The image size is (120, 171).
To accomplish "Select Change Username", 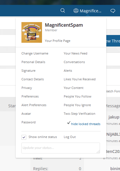I will click(35, 53).
